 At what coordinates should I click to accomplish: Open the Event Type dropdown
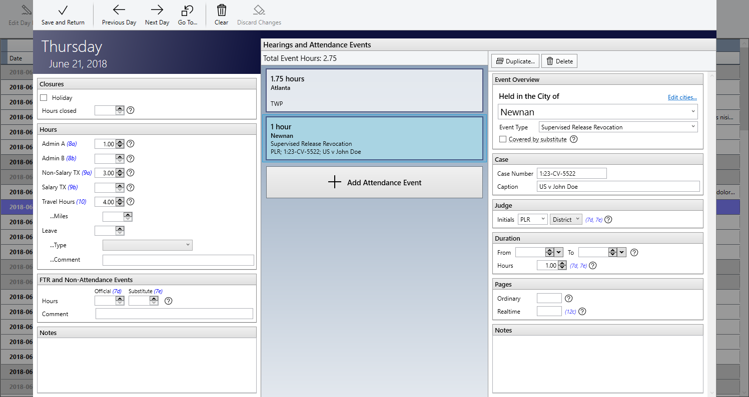pos(618,127)
